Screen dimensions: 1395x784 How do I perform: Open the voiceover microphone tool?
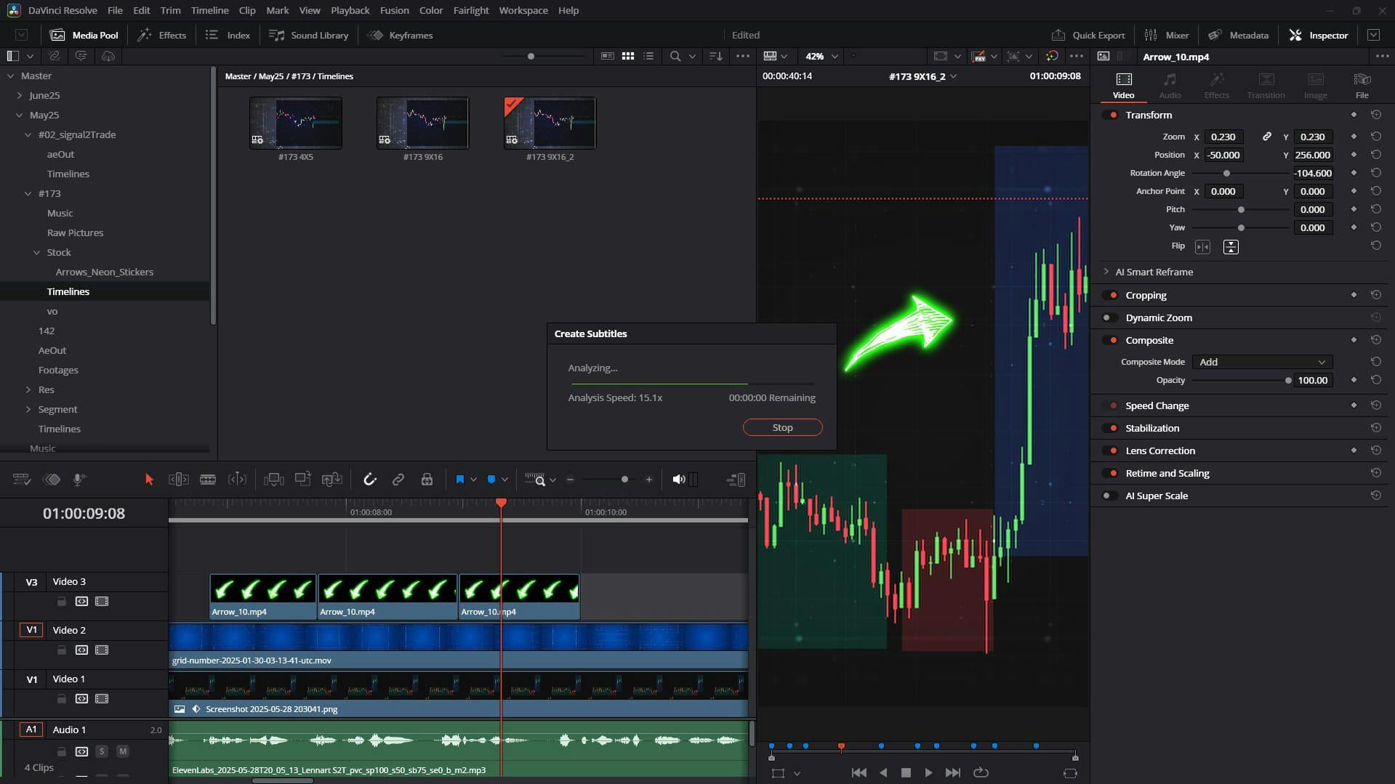point(79,480)
